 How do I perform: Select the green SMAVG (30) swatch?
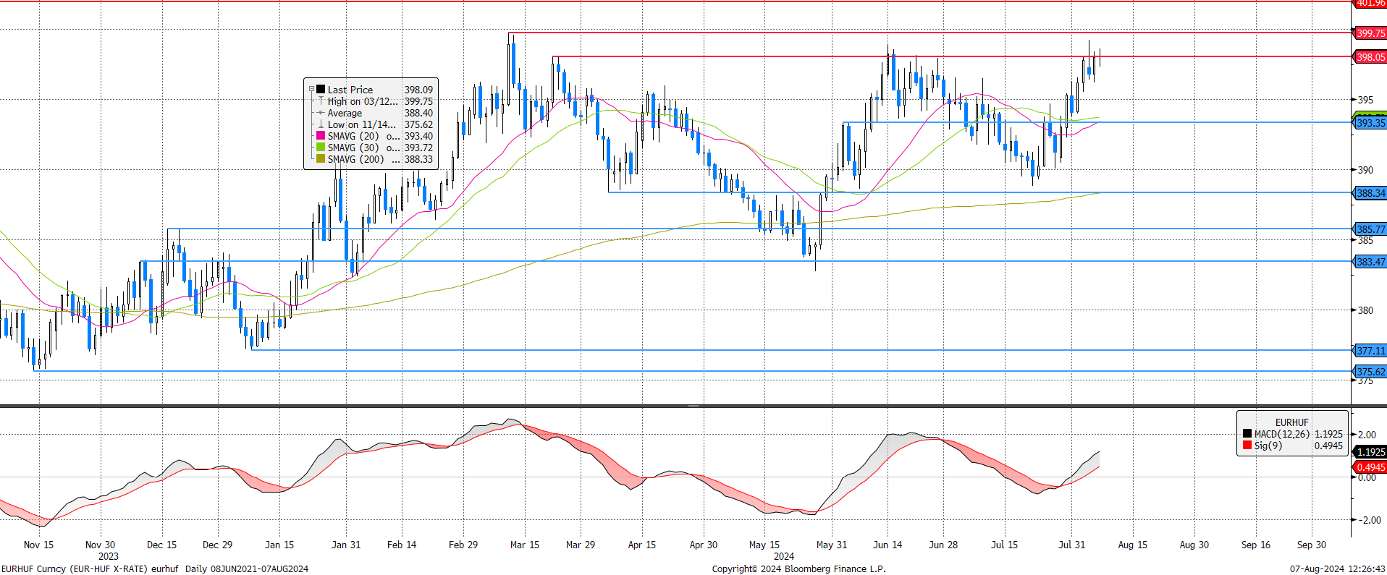point(321,148)
